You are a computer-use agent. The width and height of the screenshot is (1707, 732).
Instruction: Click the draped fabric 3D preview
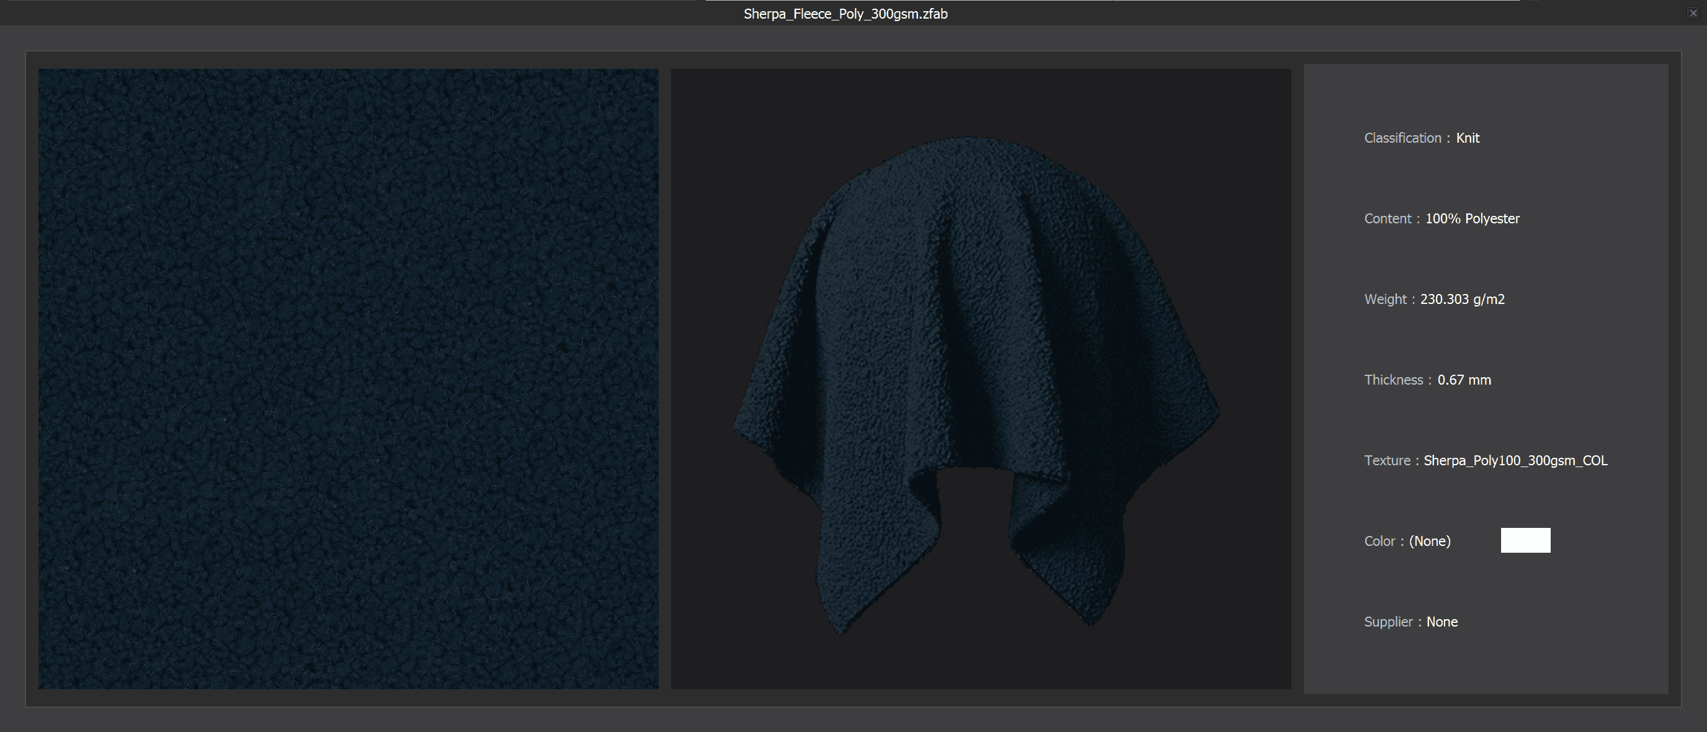click(981, 379)
